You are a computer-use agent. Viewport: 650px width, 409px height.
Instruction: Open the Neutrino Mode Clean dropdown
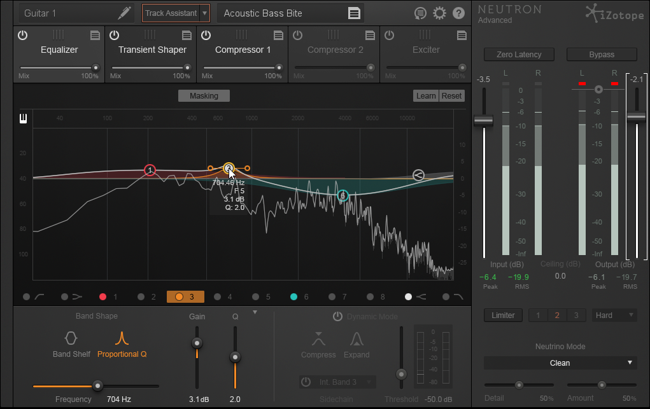(560, 363)
